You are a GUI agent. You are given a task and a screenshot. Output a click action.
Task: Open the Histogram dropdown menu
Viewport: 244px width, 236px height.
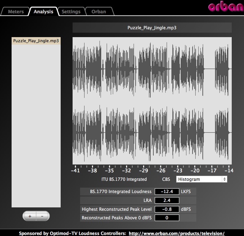pos(199,179)
